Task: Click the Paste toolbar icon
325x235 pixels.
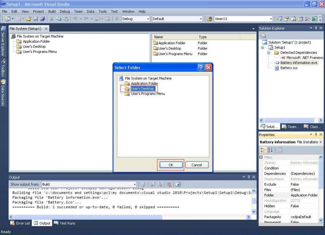Action: 66,19
